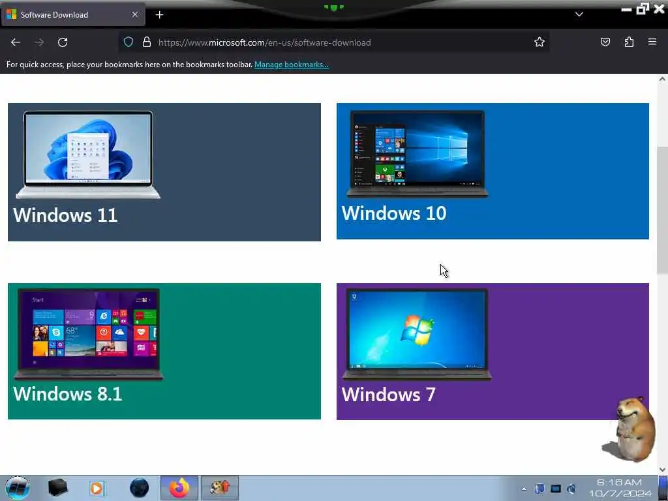Open the Firefox application menu
This screenshot has height=501, width=668.
652,42
